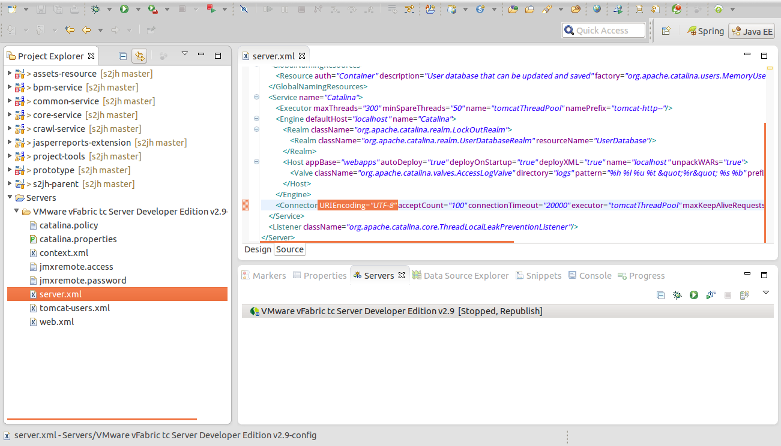Image resolution: width=781 pixels, height=446 pixels.
Task: Open the Markers tab
Action: click(264, 276)
